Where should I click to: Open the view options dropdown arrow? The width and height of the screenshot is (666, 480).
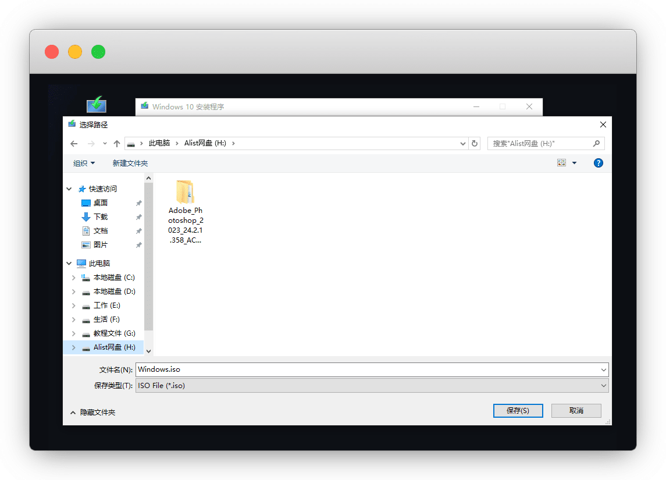click(x=575, y=163)
